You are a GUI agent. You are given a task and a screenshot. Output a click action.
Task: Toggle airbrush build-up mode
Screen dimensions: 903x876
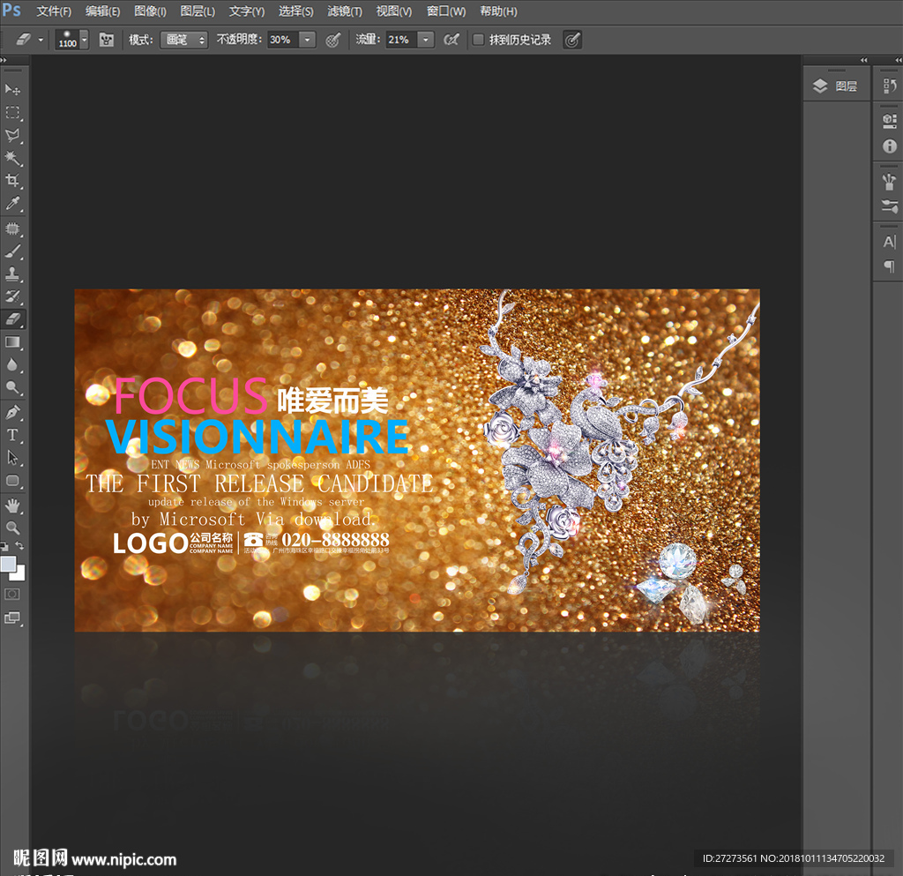(x=451, y=40)
